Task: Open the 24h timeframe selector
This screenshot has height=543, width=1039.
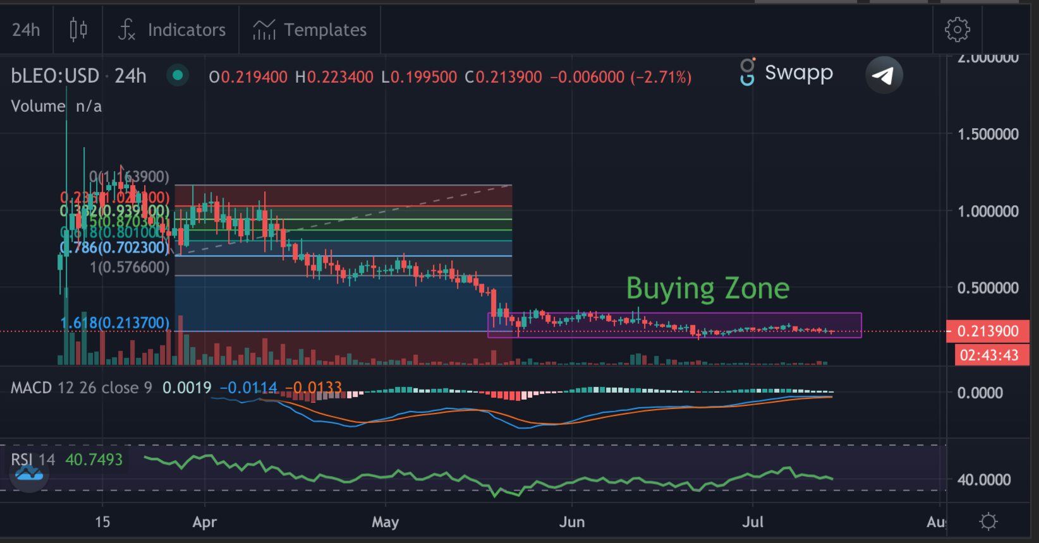Action: click(26, 30)
